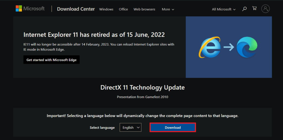This screenshot has height=140, width=283.
Task: Click the Internet Explorer to Edge banner image
Action: coord(229,47)
